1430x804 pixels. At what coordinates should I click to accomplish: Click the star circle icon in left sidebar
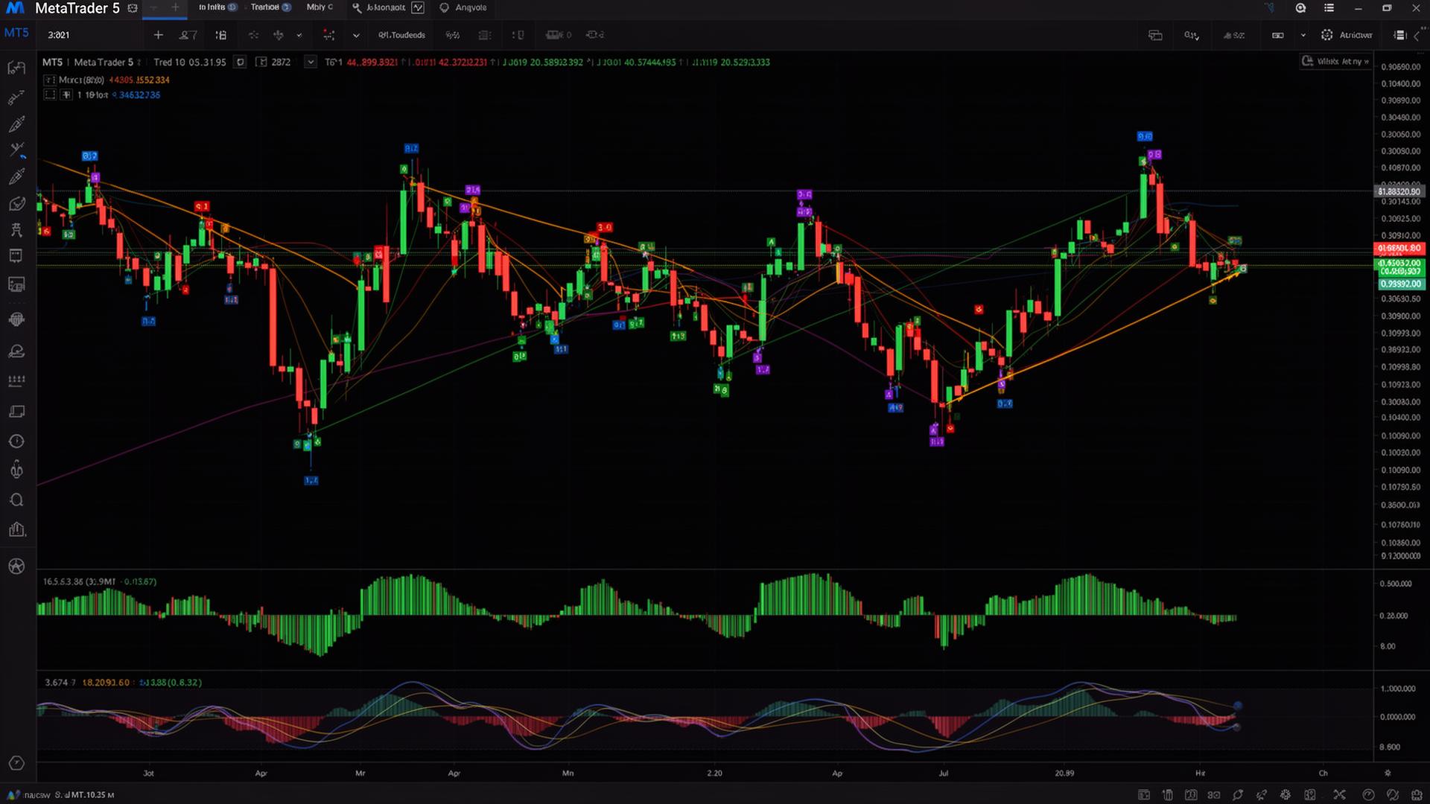pos(16,567)
